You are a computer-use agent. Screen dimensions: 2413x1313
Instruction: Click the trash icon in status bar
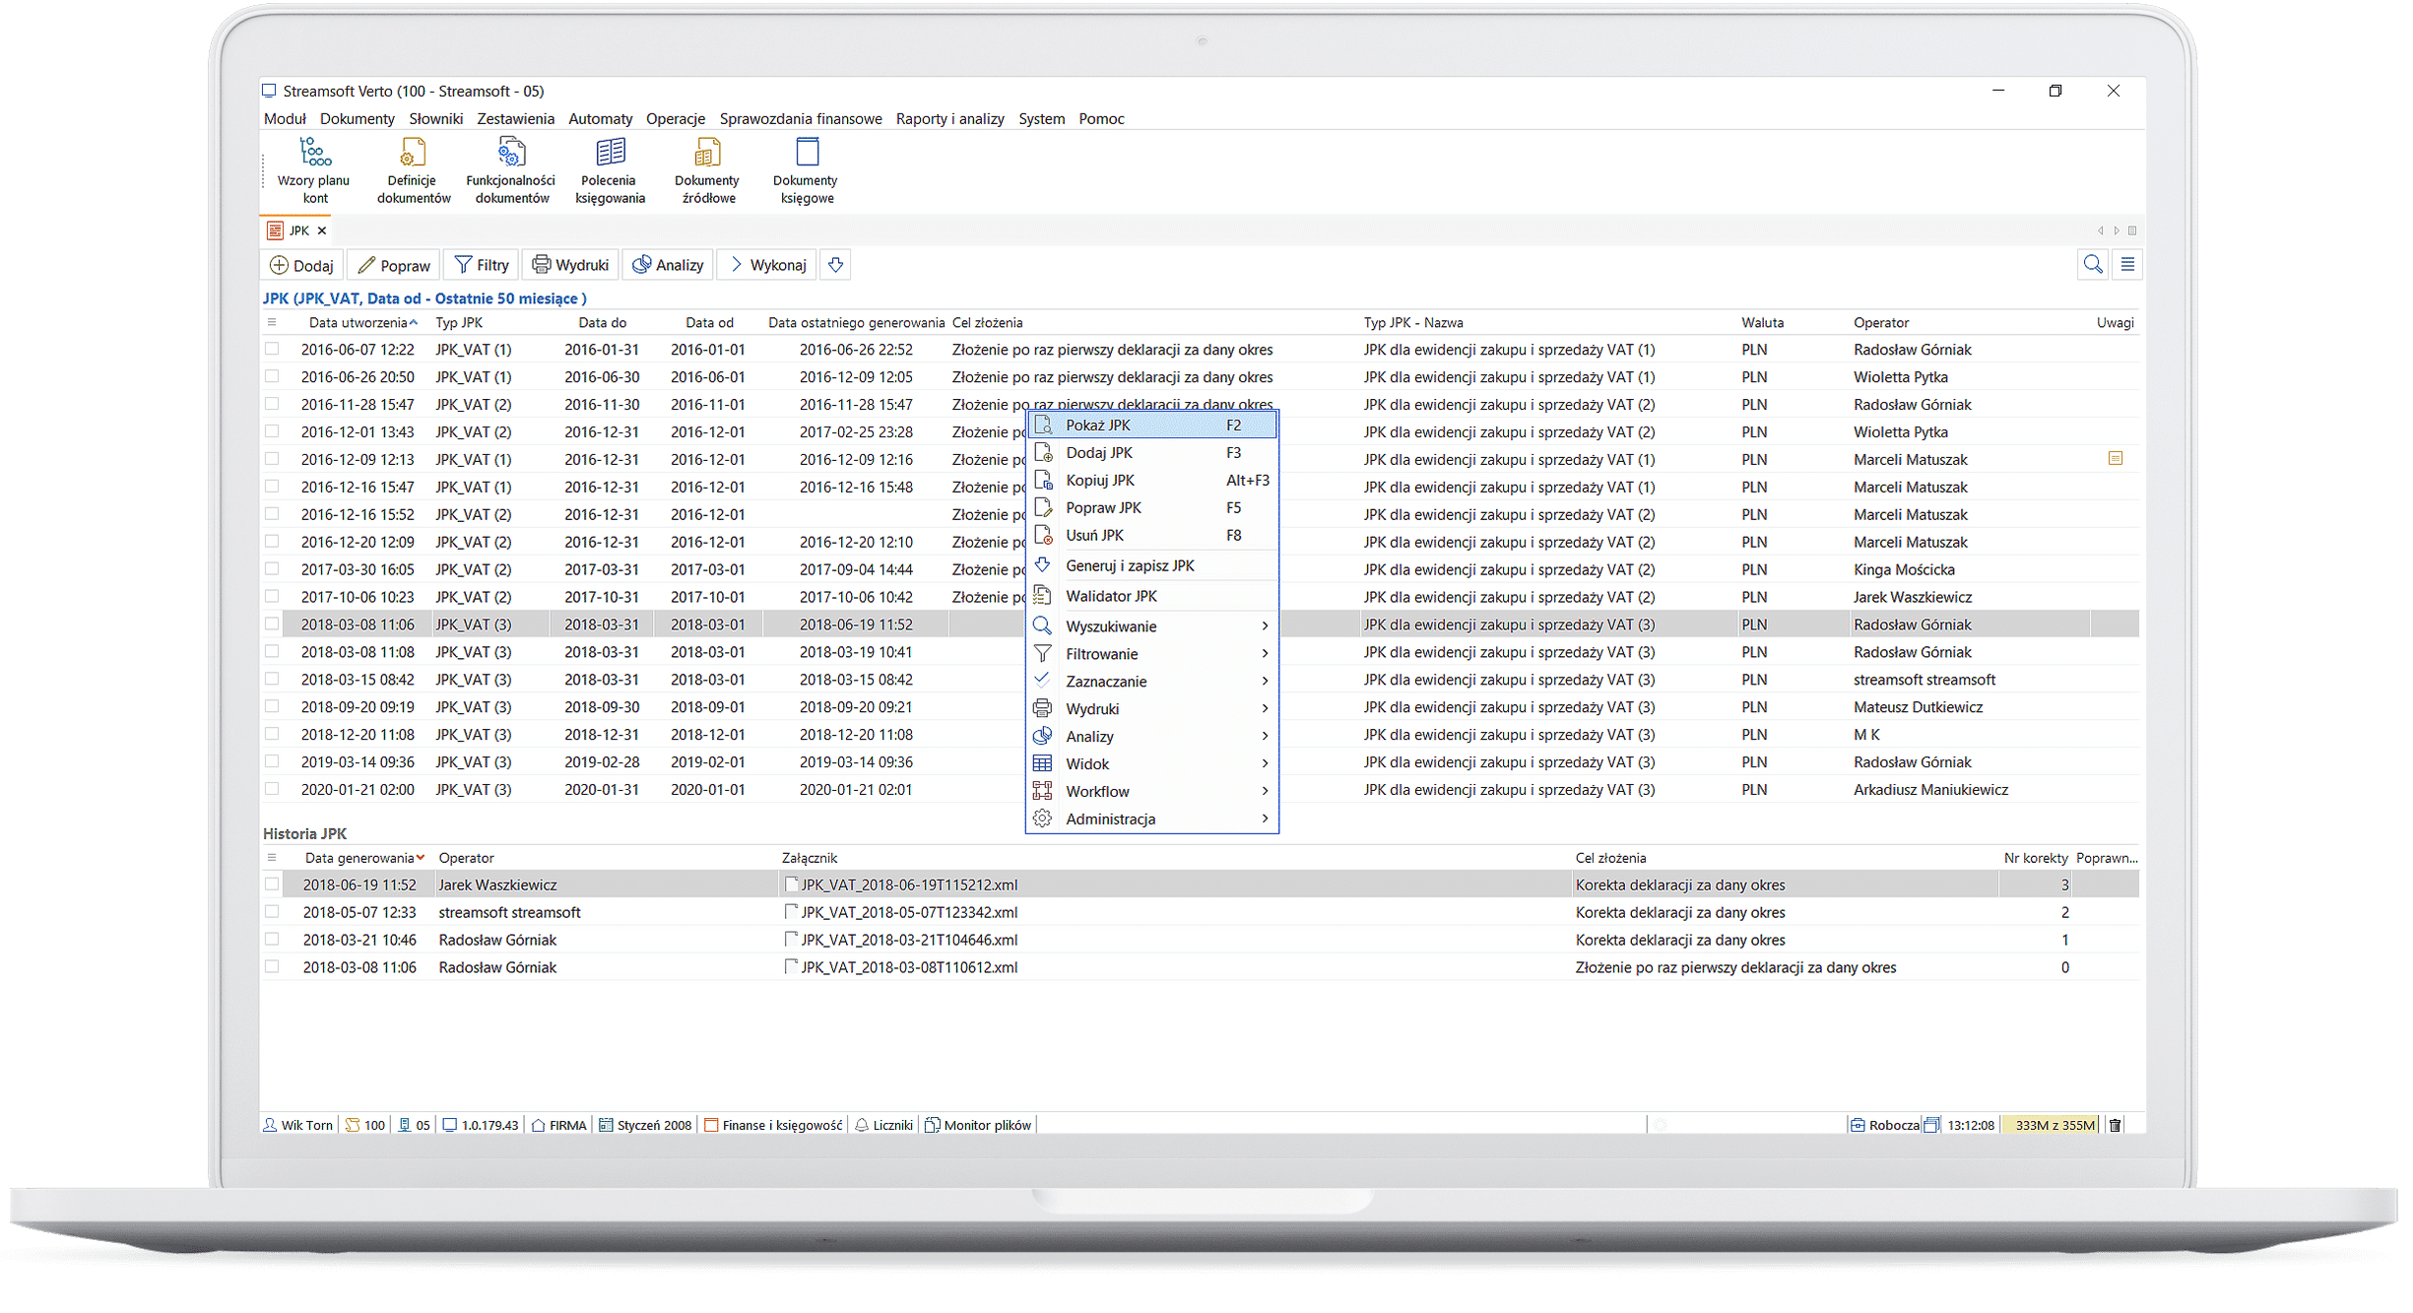pos(2116,1125)
